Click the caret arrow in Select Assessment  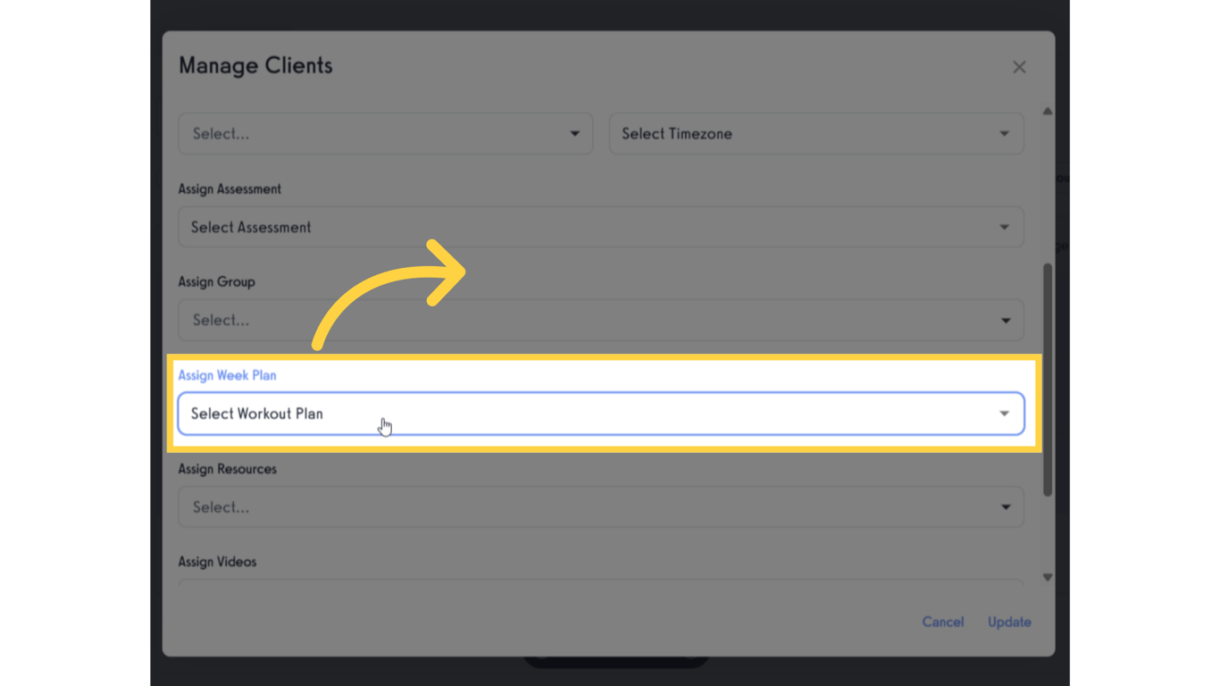click(x=1004, y=228)
